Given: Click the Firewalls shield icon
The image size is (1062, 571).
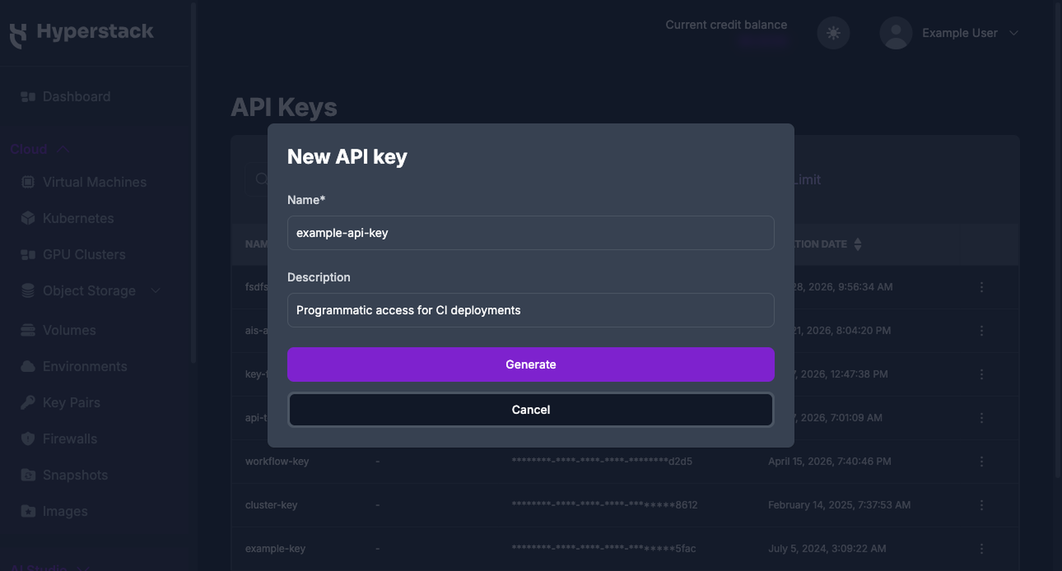Looking at the screenshot, I should click(x=28, y=439).
